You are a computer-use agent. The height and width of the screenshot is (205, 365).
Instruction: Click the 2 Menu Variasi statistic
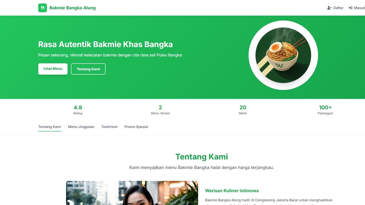(x=160, y=110)
